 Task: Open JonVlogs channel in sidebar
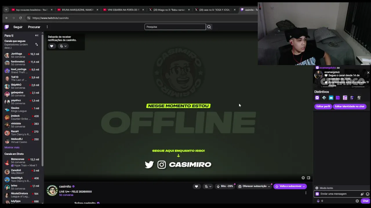[x=22, y=55]
